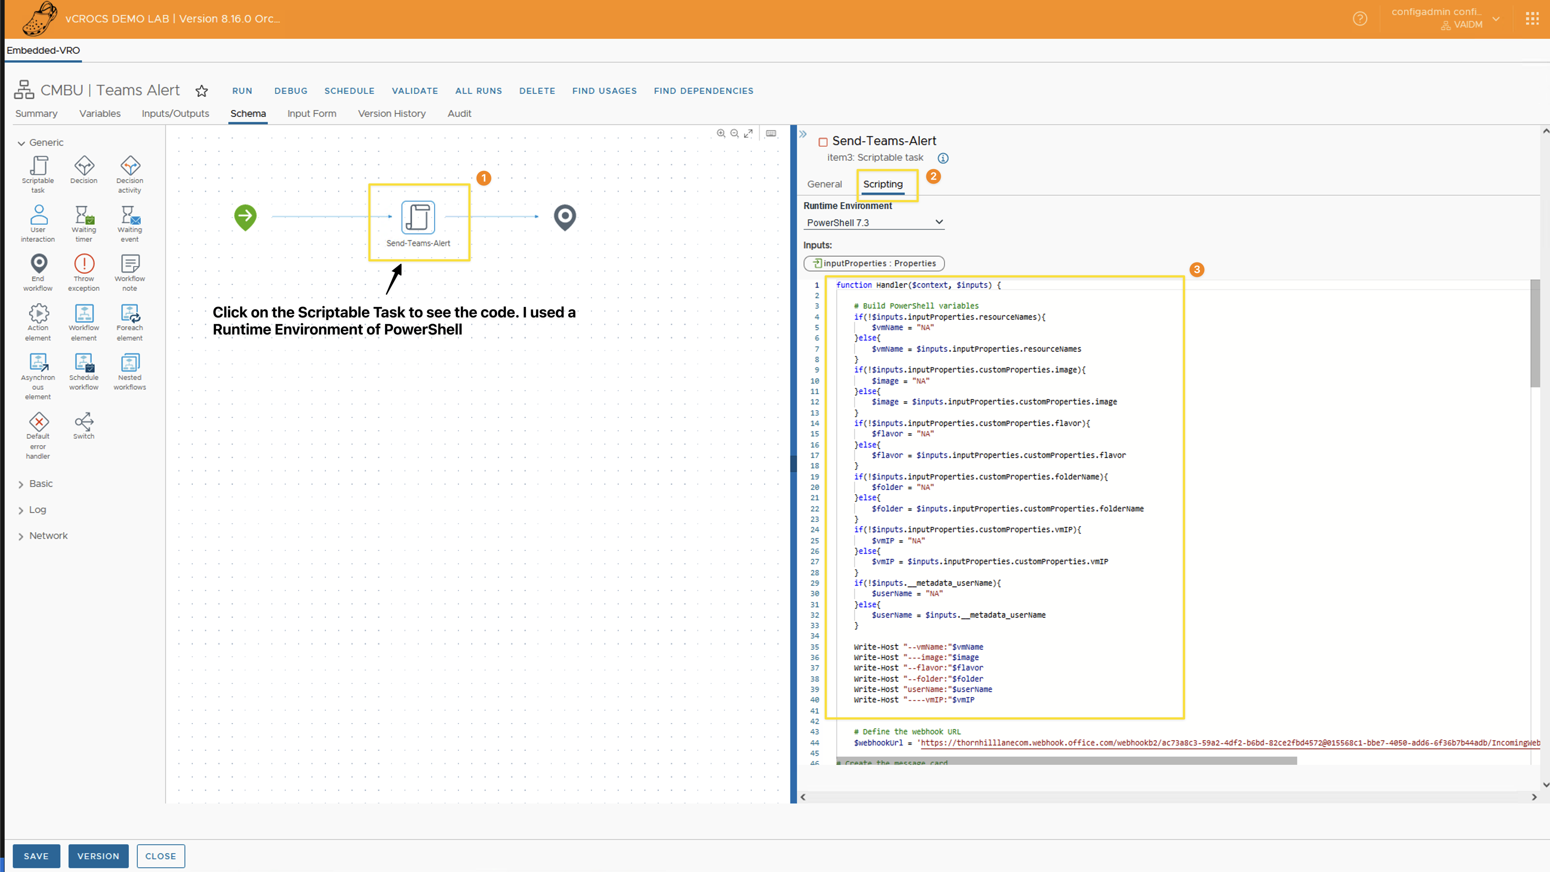Click the Foreach element icon
Screen dimensions: 1550x872
click(130, 314)
